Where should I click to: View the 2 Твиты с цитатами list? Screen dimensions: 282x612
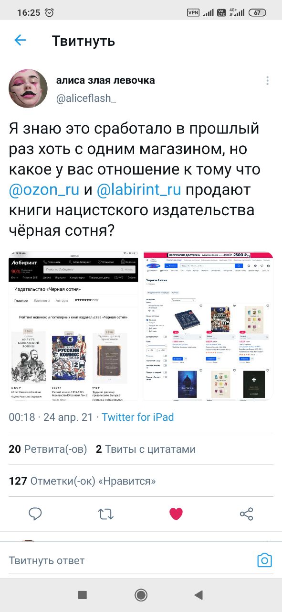tap(146, 449)
